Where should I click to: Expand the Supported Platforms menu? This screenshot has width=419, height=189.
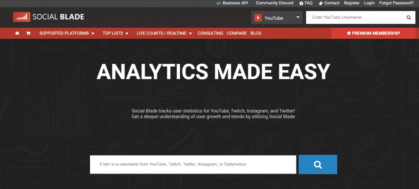coord(67,33)
